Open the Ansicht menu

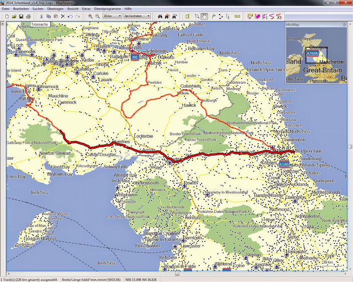pyautogui.click(x=73, y=9)
